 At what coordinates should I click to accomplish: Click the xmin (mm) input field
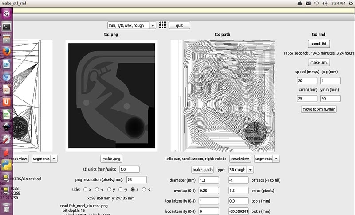point(307,98)
